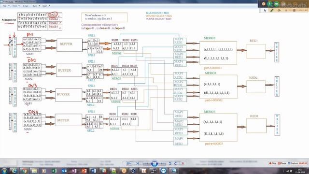Image resolution: width=309 pixels, height=174 pixels.
Task: Expand the Burn dropdown arrow
Action: tap(39, 6)
